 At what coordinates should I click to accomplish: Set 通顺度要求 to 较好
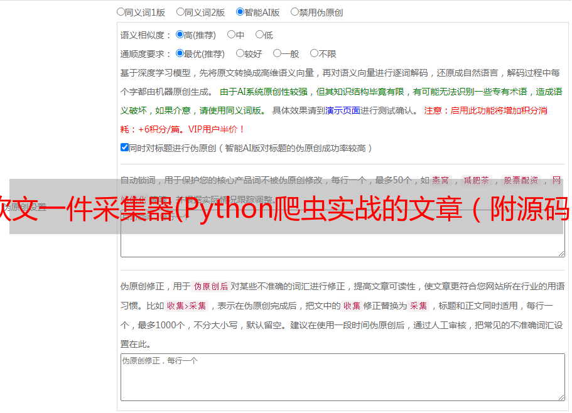coord(240,53)
